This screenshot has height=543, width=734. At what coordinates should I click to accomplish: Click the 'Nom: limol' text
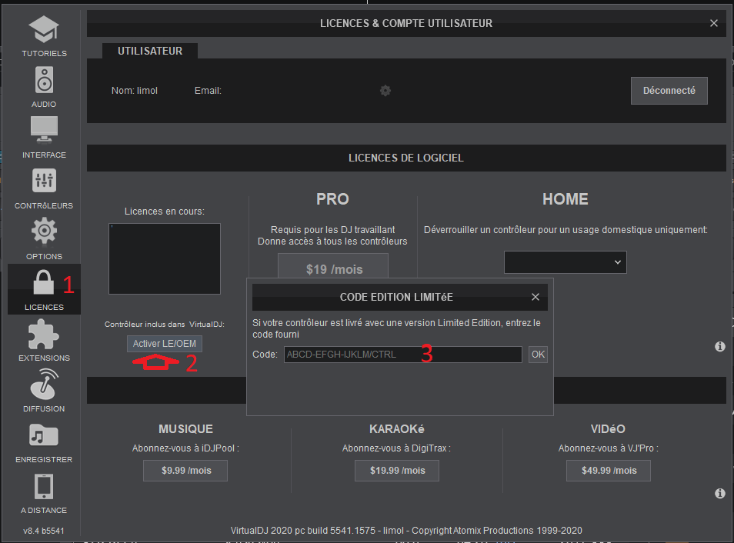(x=135, y=90)
